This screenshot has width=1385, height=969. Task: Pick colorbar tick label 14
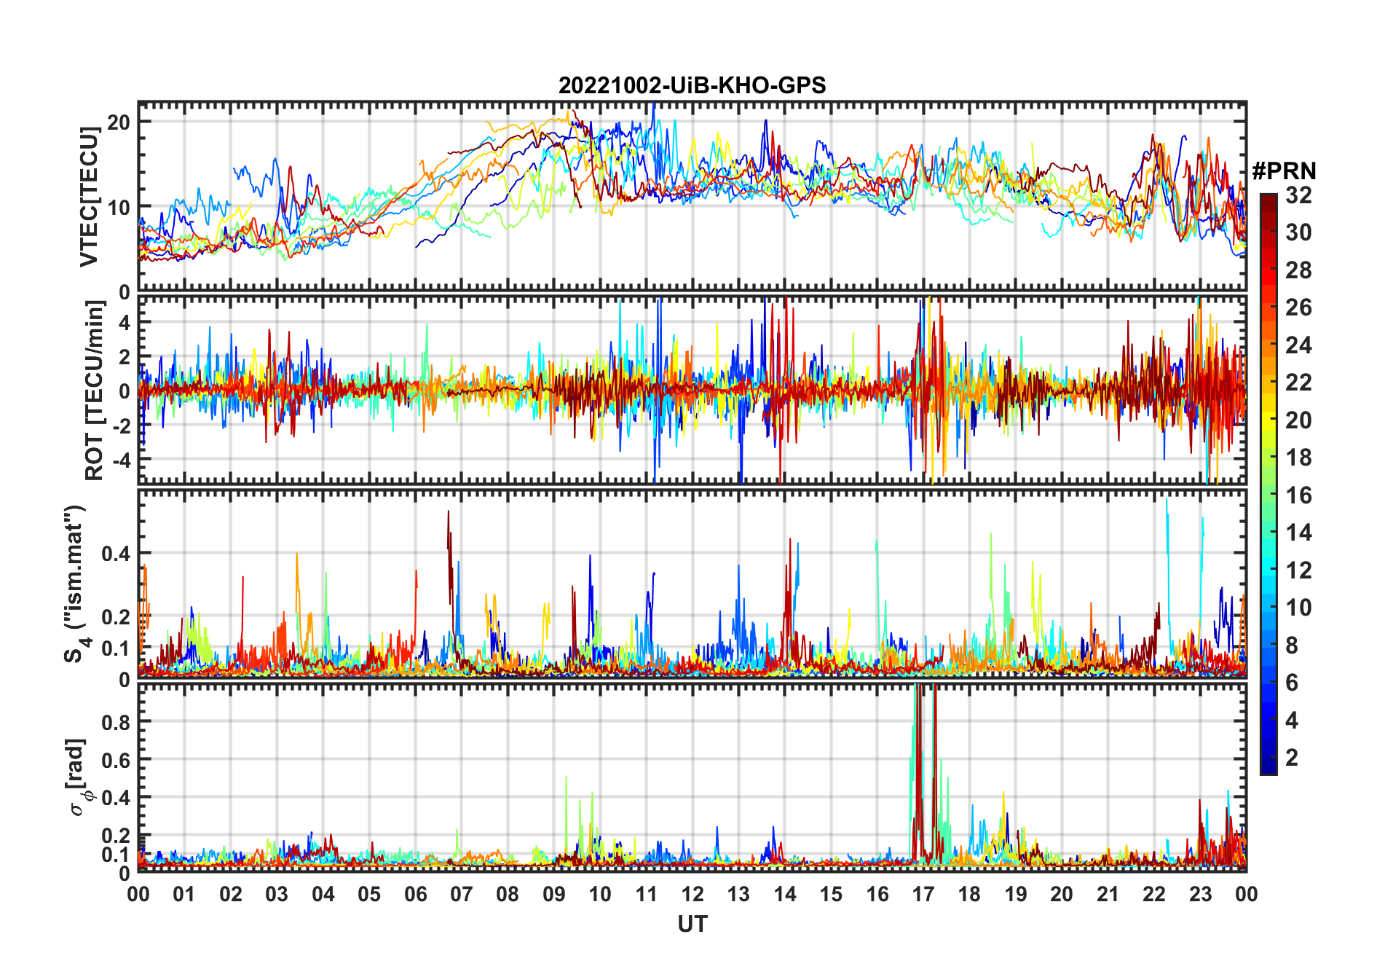tap(1298, 533)
